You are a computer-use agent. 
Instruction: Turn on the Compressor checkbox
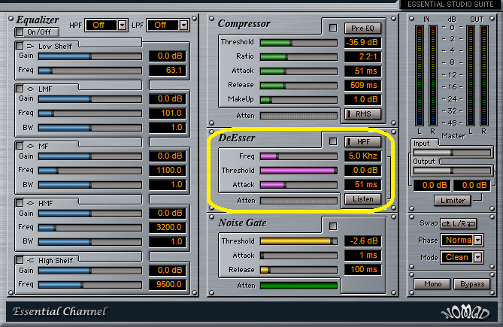point(333,29)
